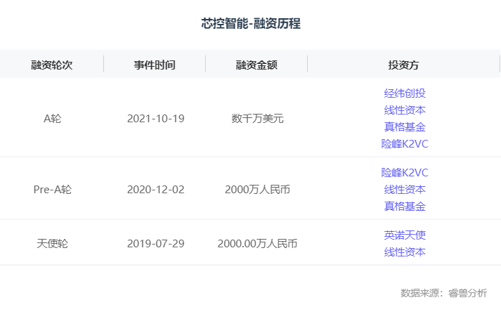Image resolution: width=501 pixels, height=319 pixels.
Task: Open 经纬创投 investor link in A轮 row
Action: pos(405,93)
